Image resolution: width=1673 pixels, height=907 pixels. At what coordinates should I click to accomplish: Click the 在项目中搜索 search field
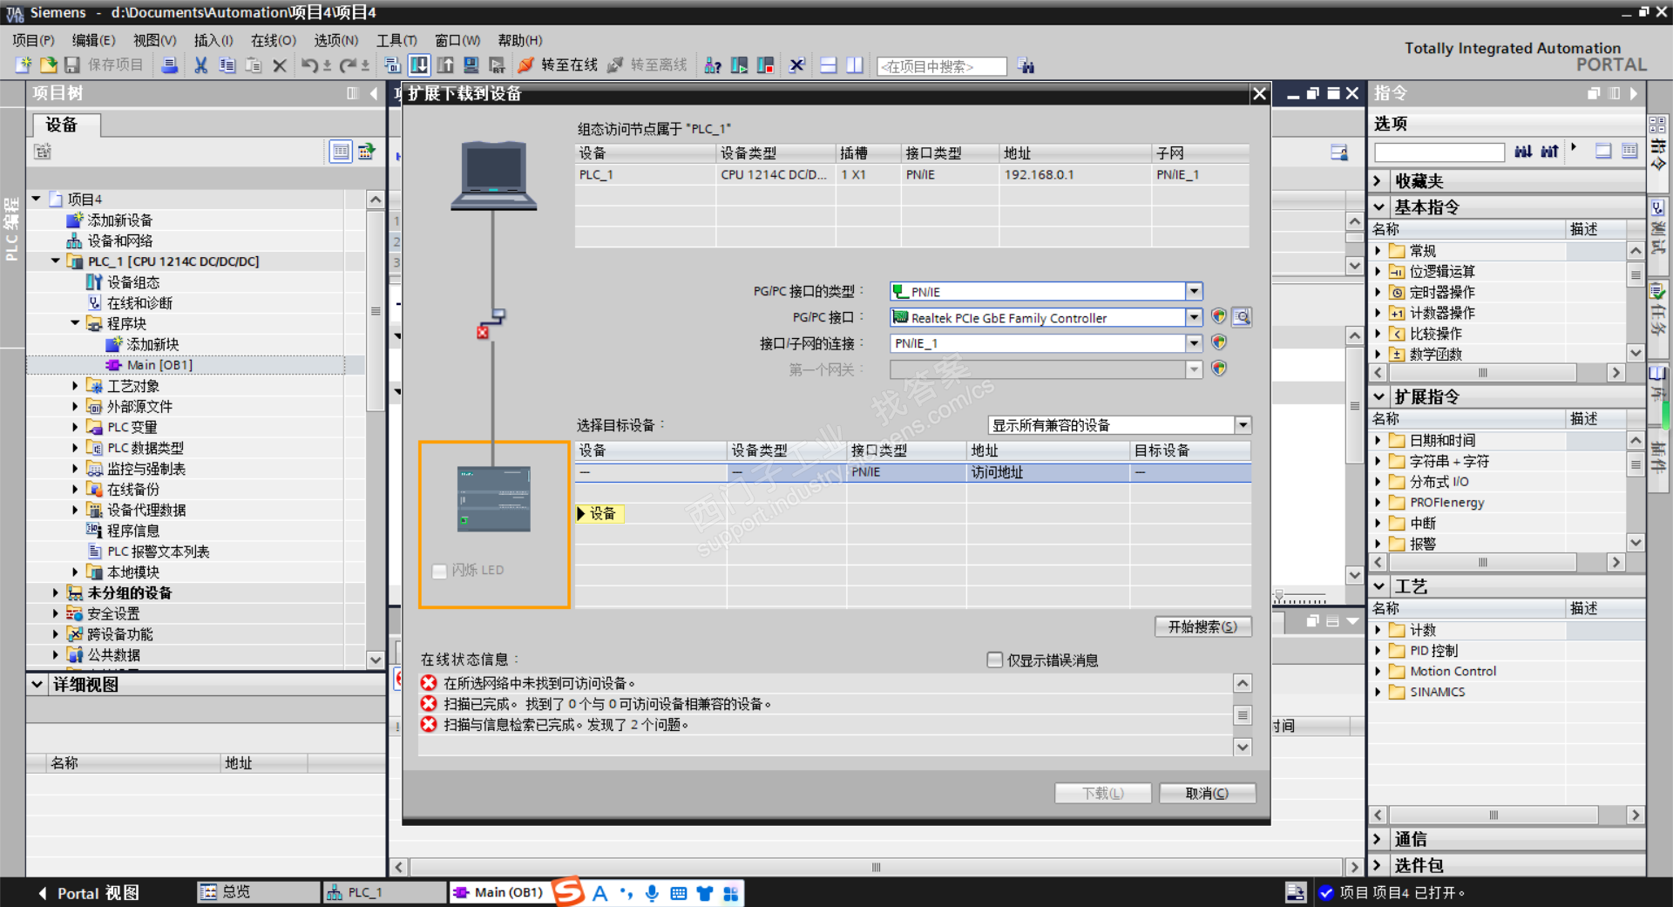coord(941,66)
